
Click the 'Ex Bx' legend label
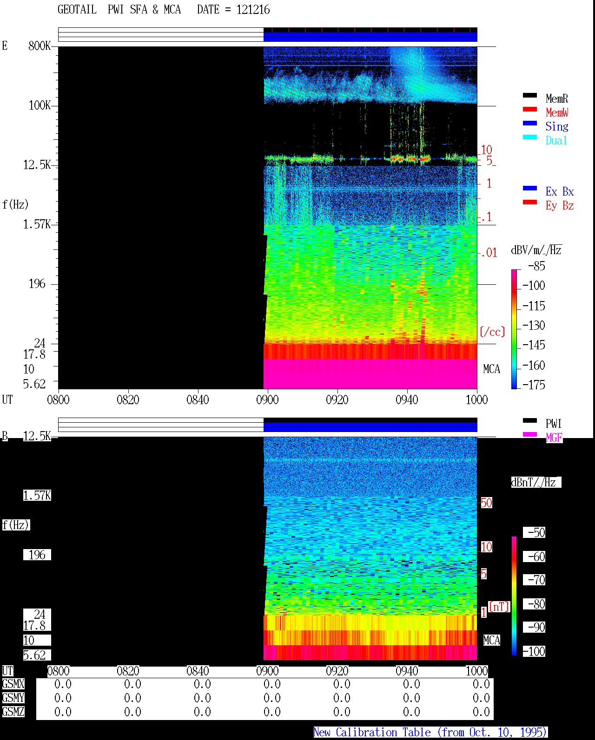(560, 191)
